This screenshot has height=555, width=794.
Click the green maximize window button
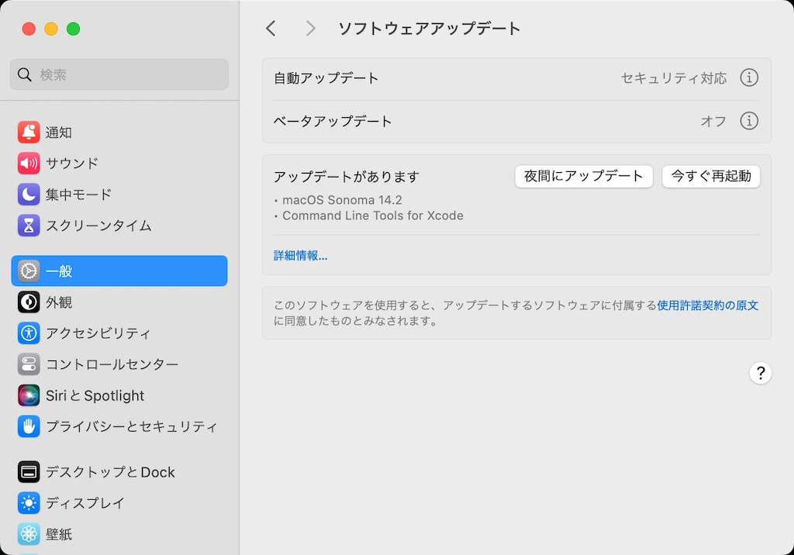point(74,29)
